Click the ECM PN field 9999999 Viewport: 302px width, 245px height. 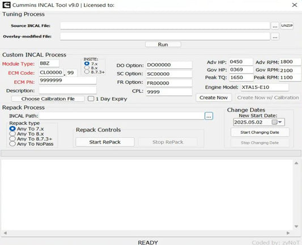click(67, 81)
